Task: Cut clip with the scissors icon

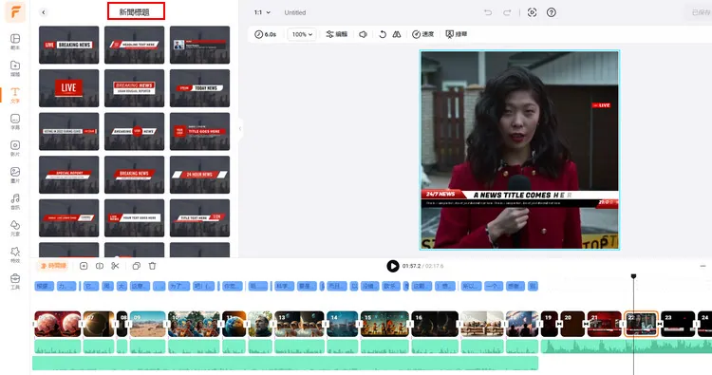Action: tap(115, 266)
